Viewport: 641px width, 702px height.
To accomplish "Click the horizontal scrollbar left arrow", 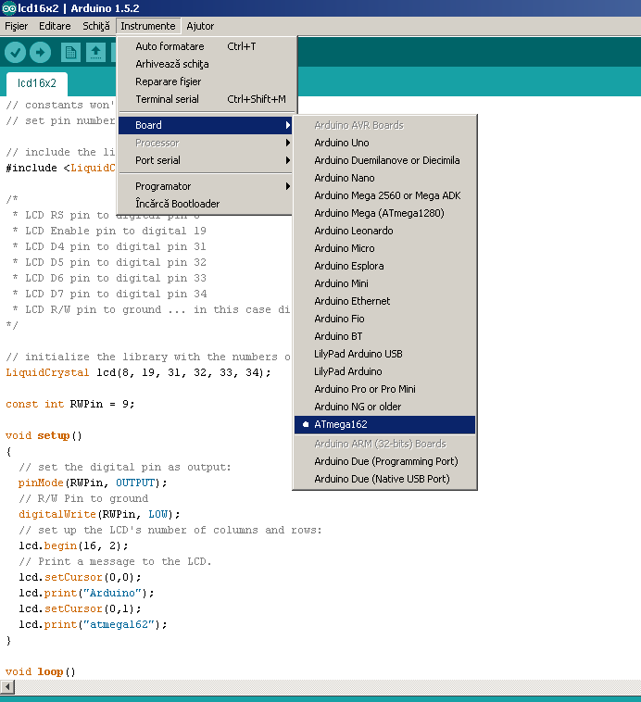I will pos(7,687).
